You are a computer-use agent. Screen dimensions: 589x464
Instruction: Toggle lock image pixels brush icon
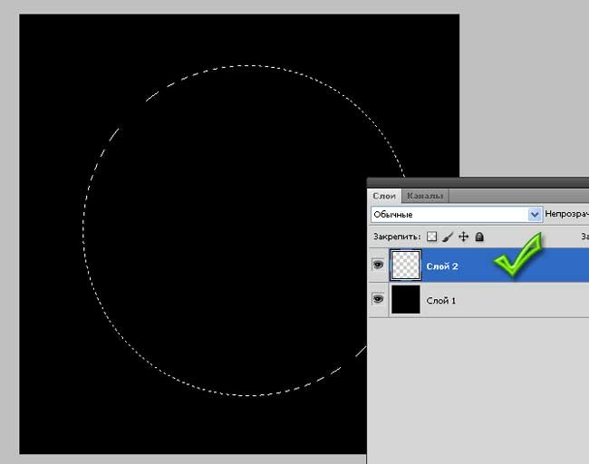click(x=448, y=237)
